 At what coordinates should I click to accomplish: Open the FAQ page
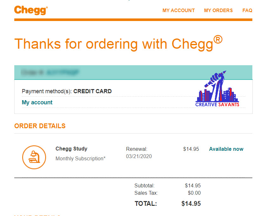coord(247,10)
